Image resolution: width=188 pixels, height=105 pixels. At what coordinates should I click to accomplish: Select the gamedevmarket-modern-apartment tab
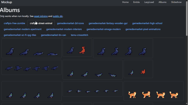(x=23, y=29)
